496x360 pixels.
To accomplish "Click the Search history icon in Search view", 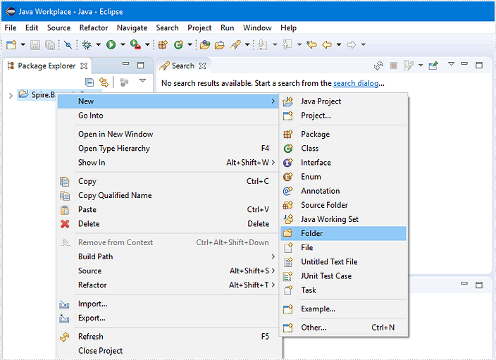I will click(x=409, y=66).
